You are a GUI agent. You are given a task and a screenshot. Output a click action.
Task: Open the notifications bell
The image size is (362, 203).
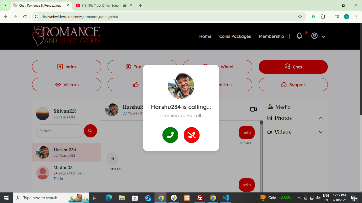pyautogui.click(x=299, y=36)
